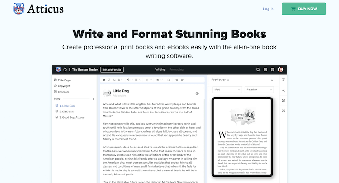Select chapter 2. Sit Down

[x=65, y=112]
